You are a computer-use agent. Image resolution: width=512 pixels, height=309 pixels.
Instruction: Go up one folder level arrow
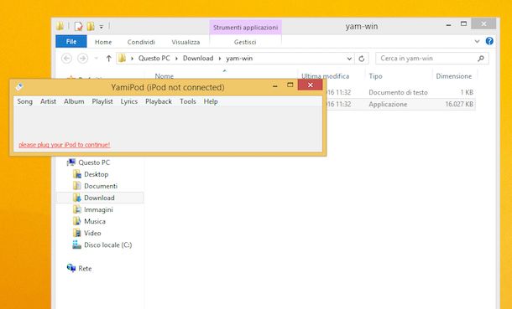click(x=109, y=59)
